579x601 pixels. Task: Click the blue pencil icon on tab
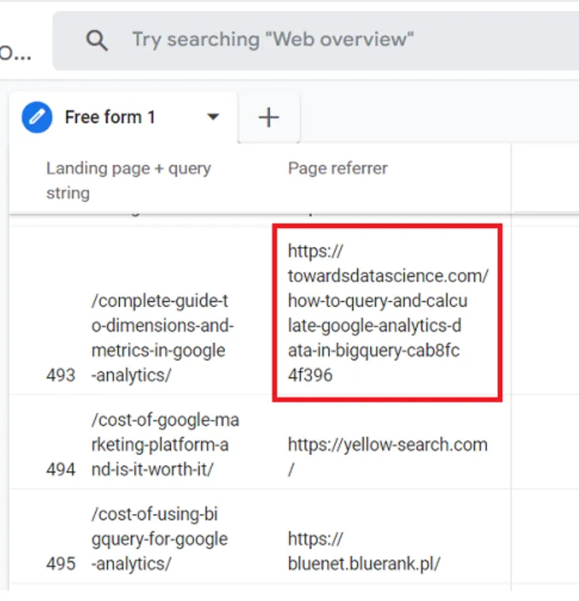[37, 118]
